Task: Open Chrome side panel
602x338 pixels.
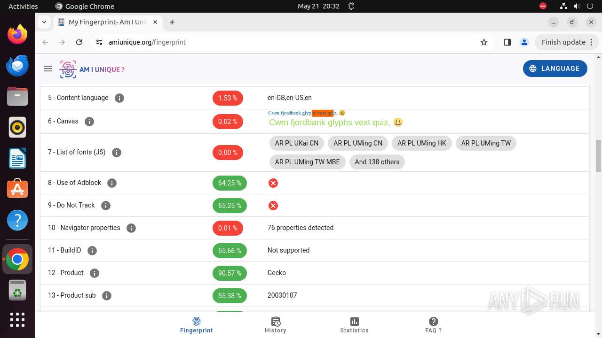Action: coord(507,42)
